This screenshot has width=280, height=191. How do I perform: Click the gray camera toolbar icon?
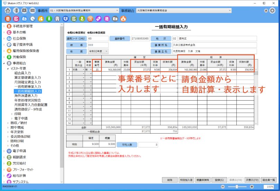tap(115, 19)
